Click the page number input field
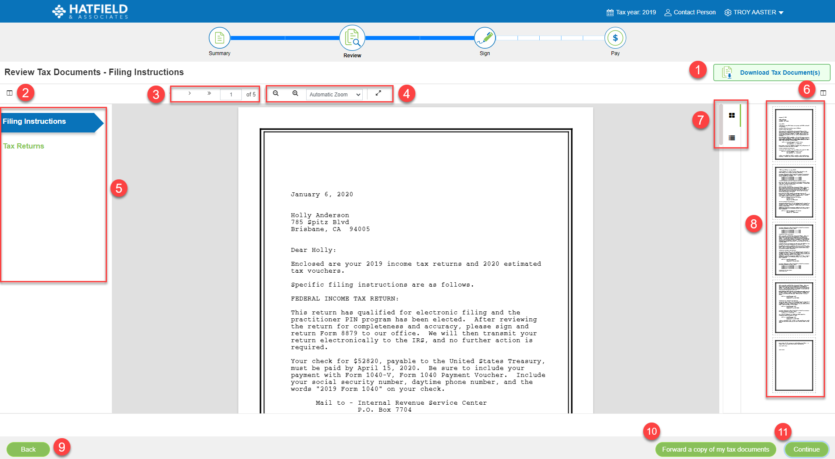 point(231,94)
